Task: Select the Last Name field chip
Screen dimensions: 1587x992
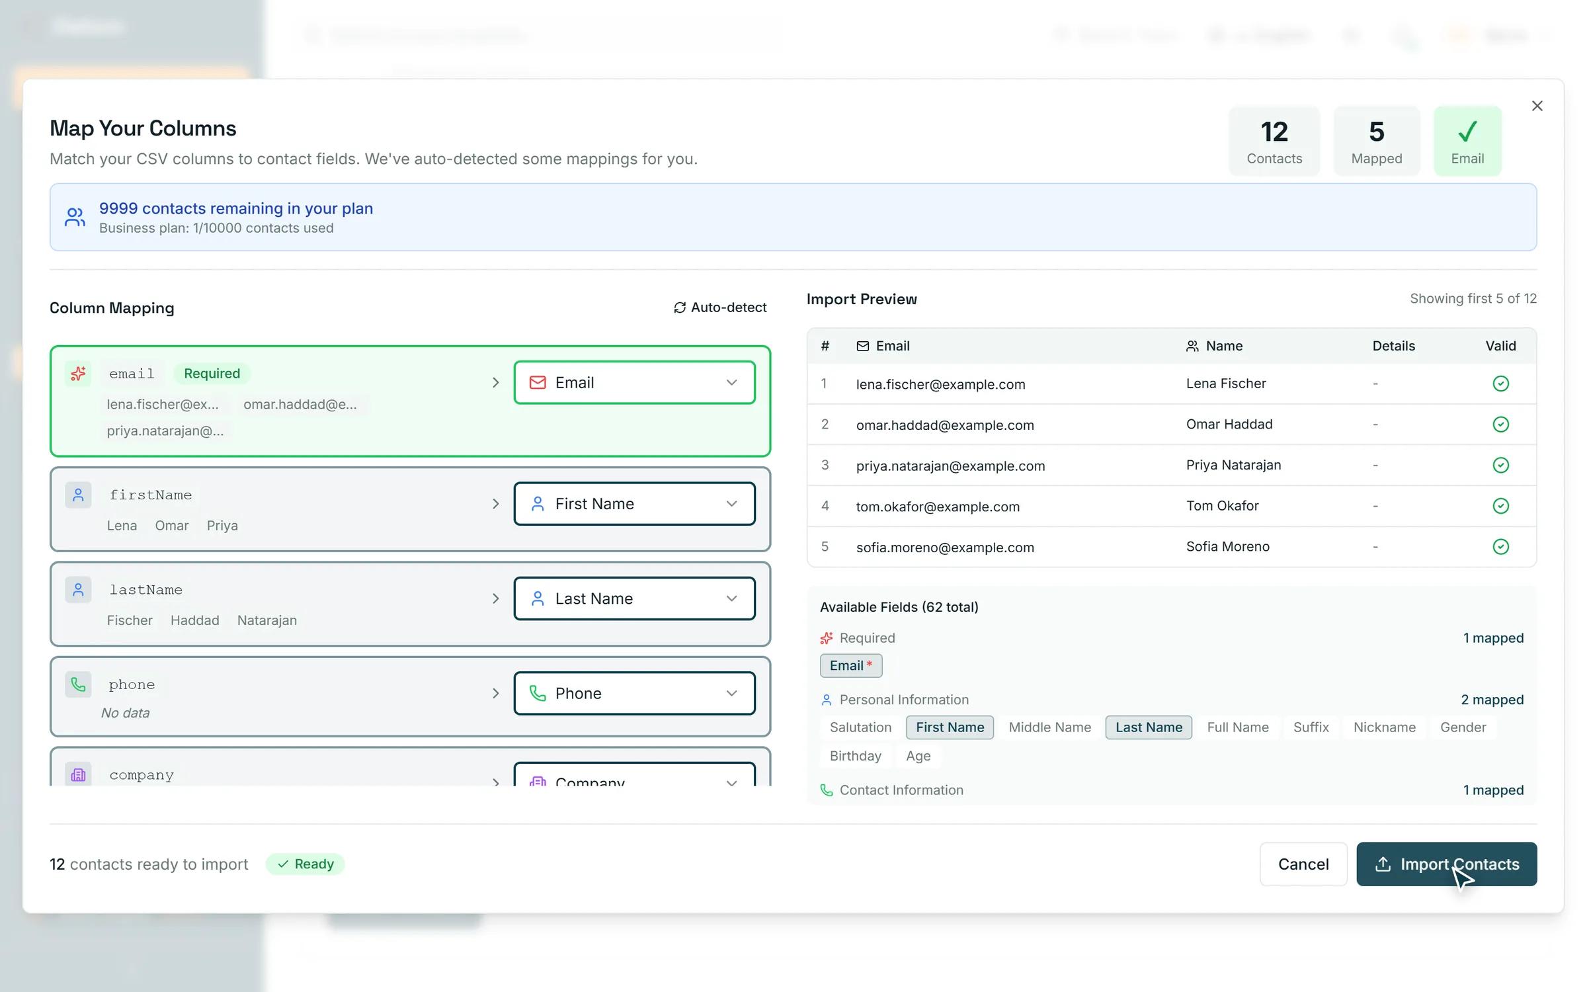Action: [x=1149, y=727]
